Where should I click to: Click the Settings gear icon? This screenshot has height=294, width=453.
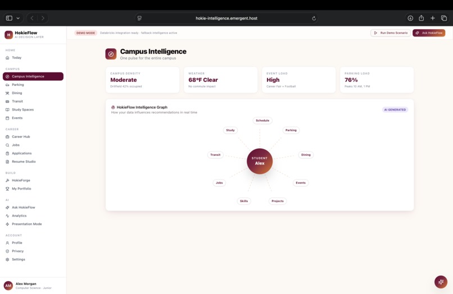(7, 259)
